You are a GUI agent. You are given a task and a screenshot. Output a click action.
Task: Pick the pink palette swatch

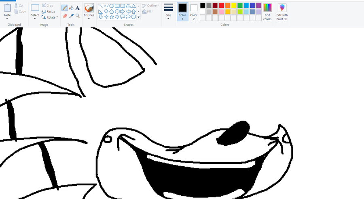221,12
